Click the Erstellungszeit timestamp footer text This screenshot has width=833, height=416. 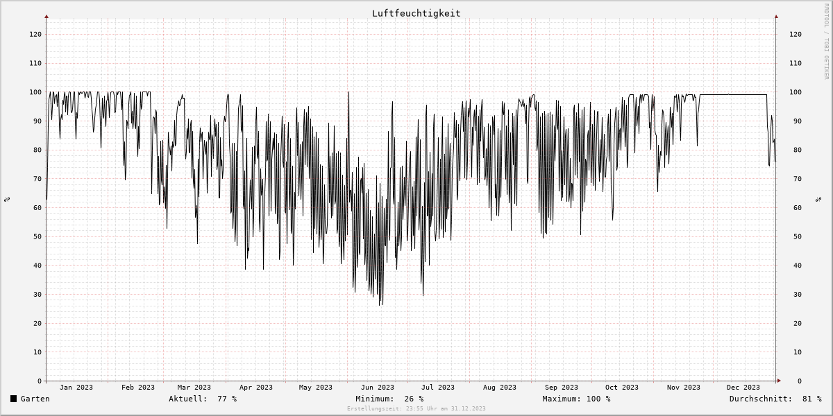pyautogui.click(x=416, y=409)
